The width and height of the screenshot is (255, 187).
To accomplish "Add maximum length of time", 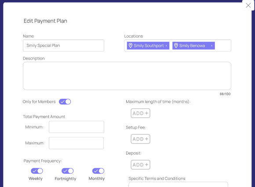I will click(140, 113).
